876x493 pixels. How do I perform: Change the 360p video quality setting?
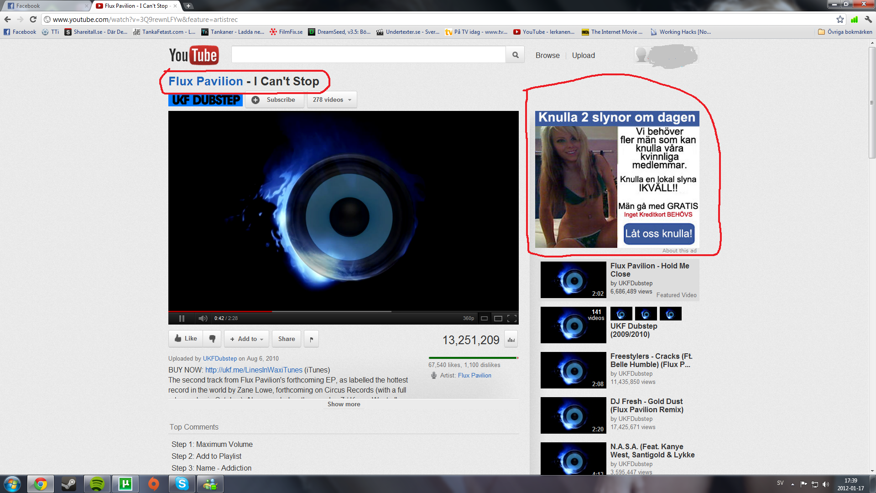coord(468,318)
